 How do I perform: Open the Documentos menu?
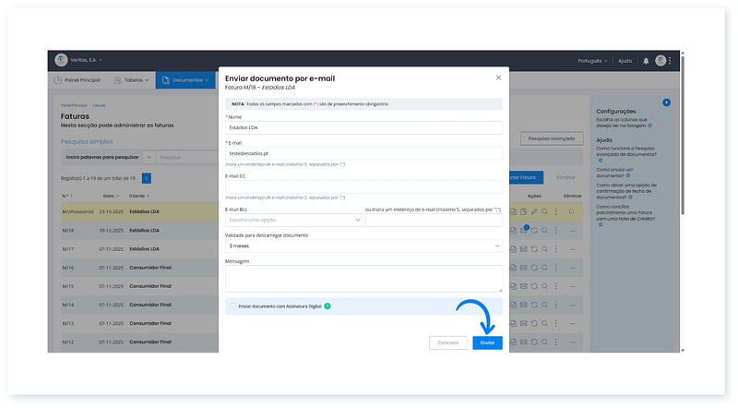tap(185, 80)
